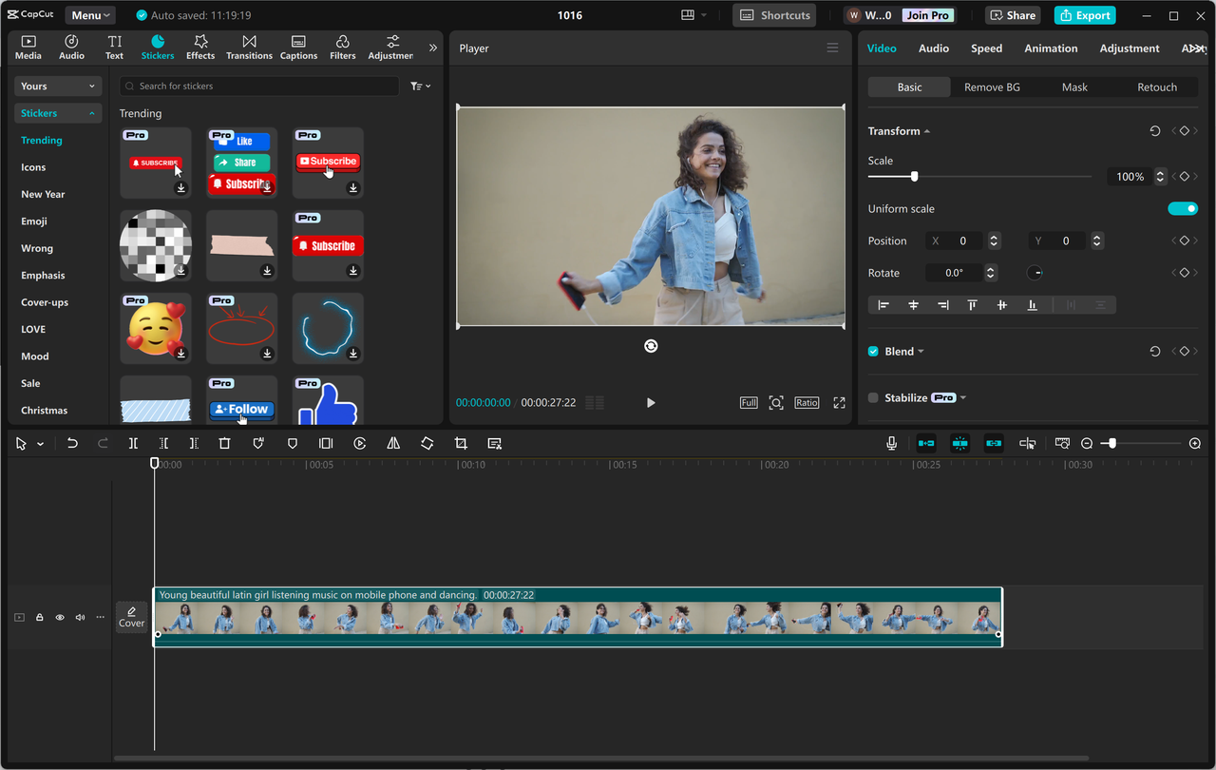The height and width of the screenshot is (770, 1216).
Task: Click the split clip tool in timeline toolbar
Action: [x=133, y=444]
